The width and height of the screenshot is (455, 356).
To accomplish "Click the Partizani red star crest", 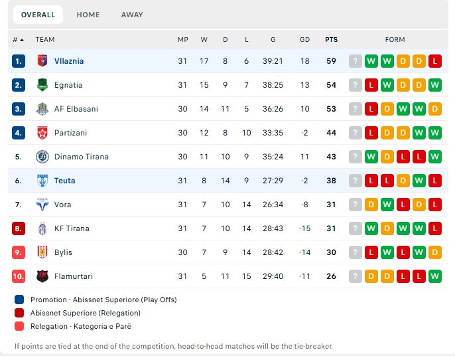I will tap(42, 133).
